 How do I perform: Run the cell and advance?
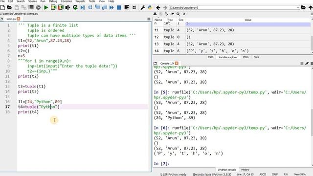click(x=61, y=8)
